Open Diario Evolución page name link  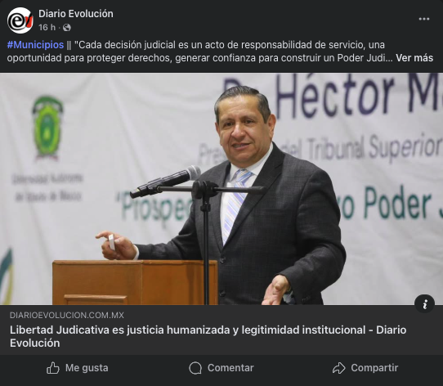coord(76,14)
